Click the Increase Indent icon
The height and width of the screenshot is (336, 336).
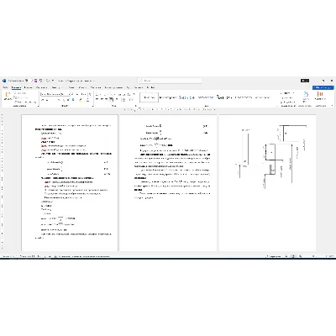123,94
